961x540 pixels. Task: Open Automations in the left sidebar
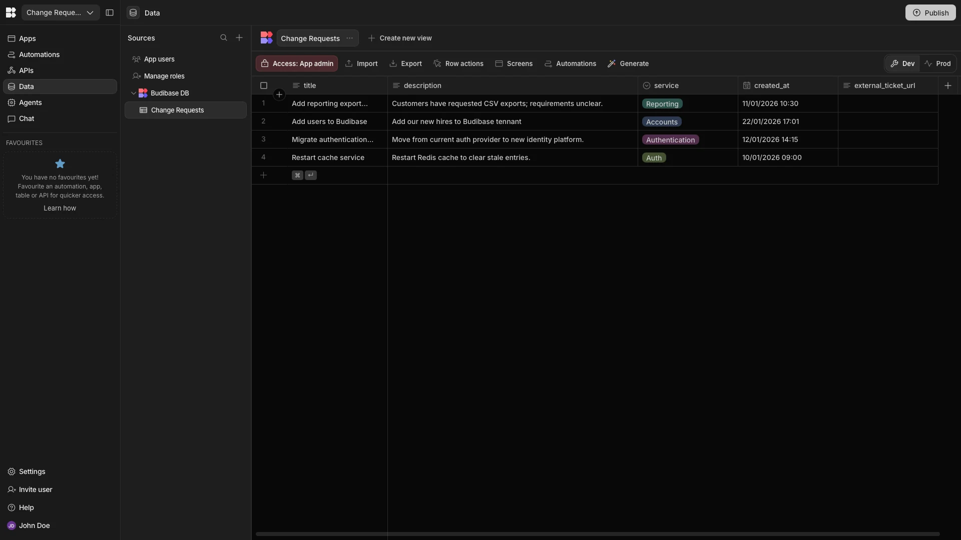click(x=39, y=54)
